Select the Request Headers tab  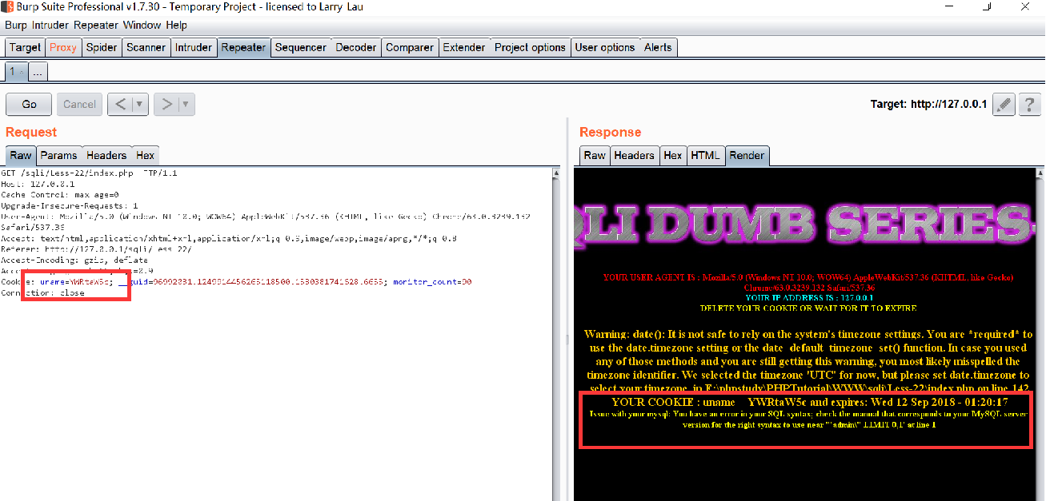106,155
